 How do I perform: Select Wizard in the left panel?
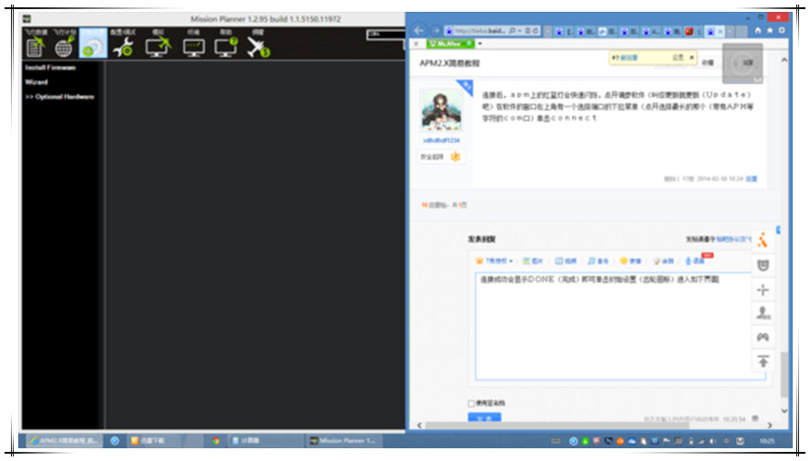[36, 82]
